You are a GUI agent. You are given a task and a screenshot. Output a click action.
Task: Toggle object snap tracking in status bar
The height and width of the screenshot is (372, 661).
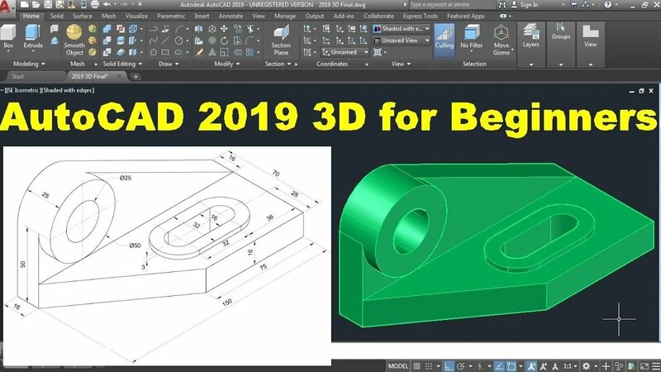500,366
